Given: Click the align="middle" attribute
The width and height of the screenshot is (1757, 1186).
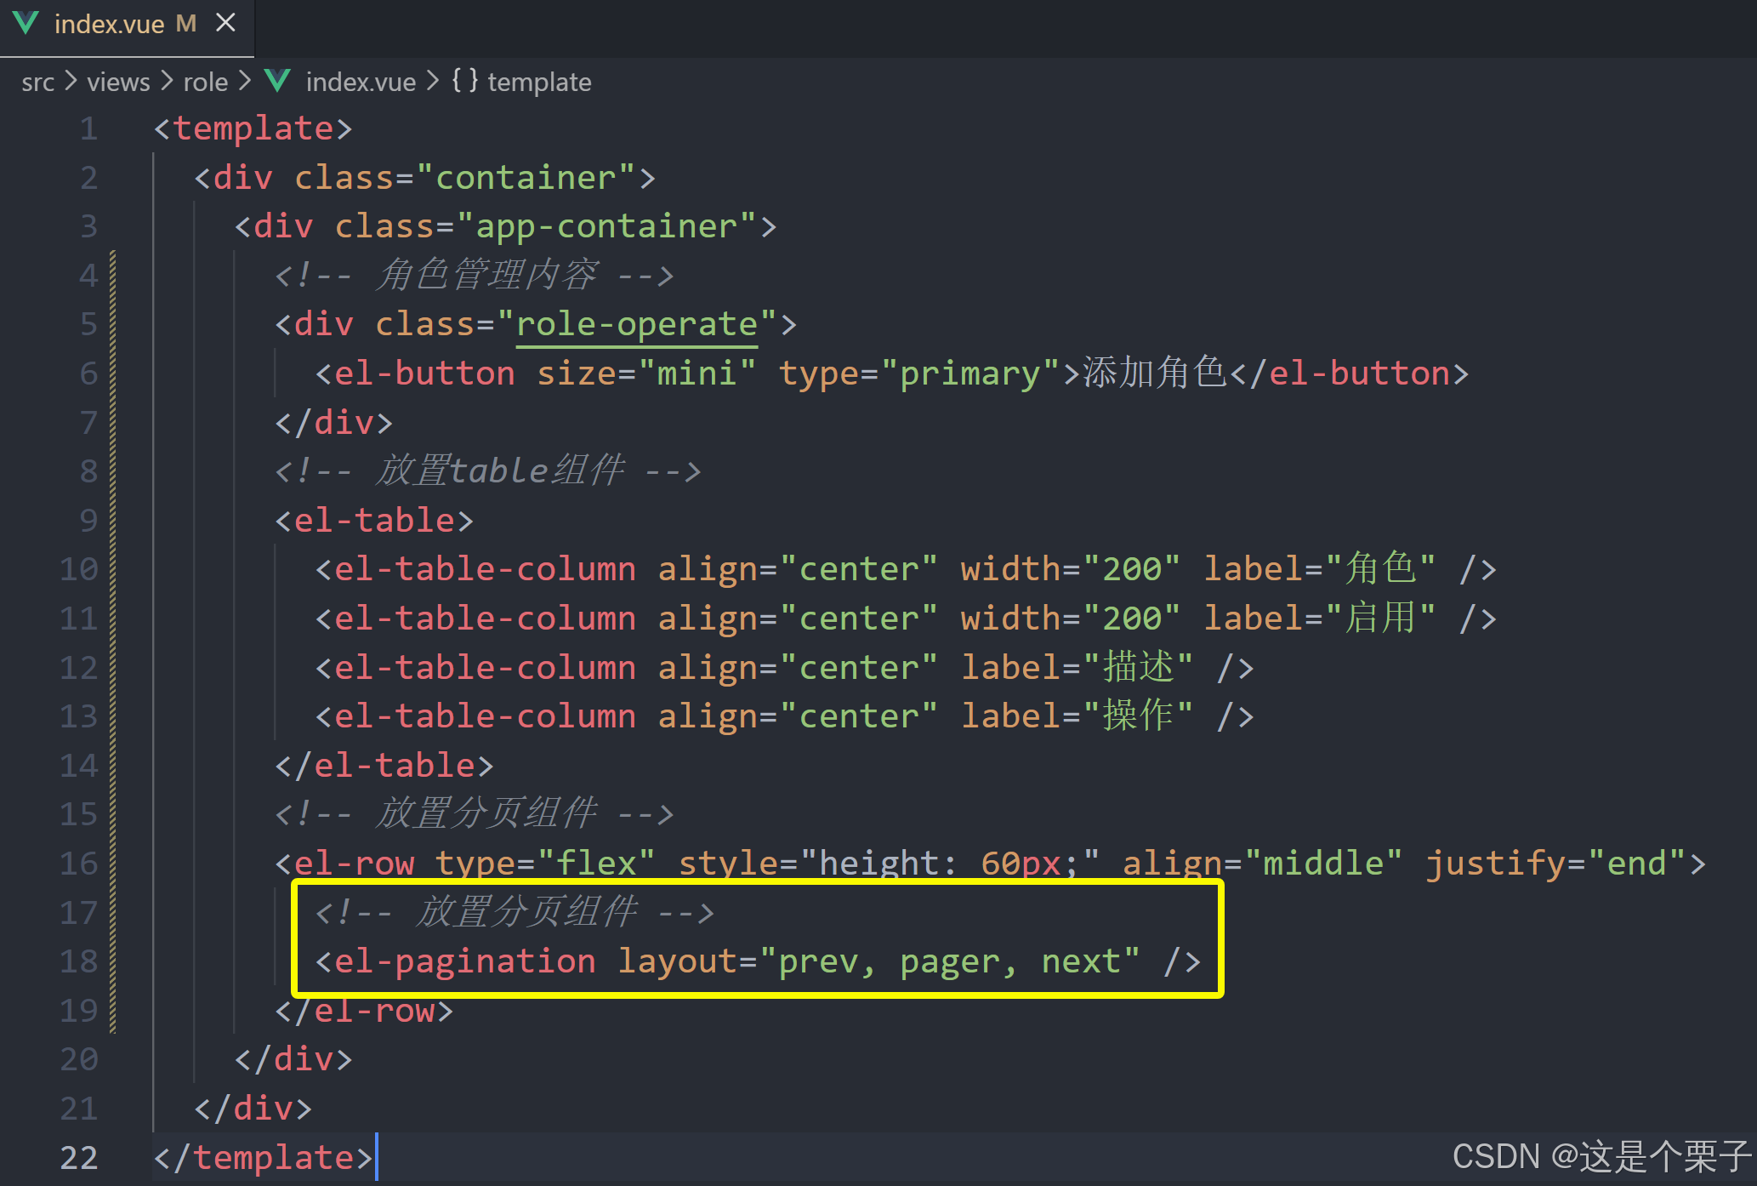Looking at the screenshot, I should 1262,864.
